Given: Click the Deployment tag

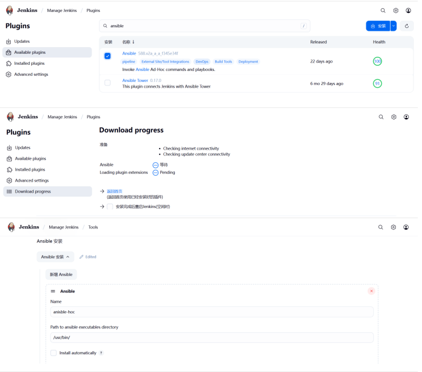Looking at the screenshot, I should click(248, 62).
